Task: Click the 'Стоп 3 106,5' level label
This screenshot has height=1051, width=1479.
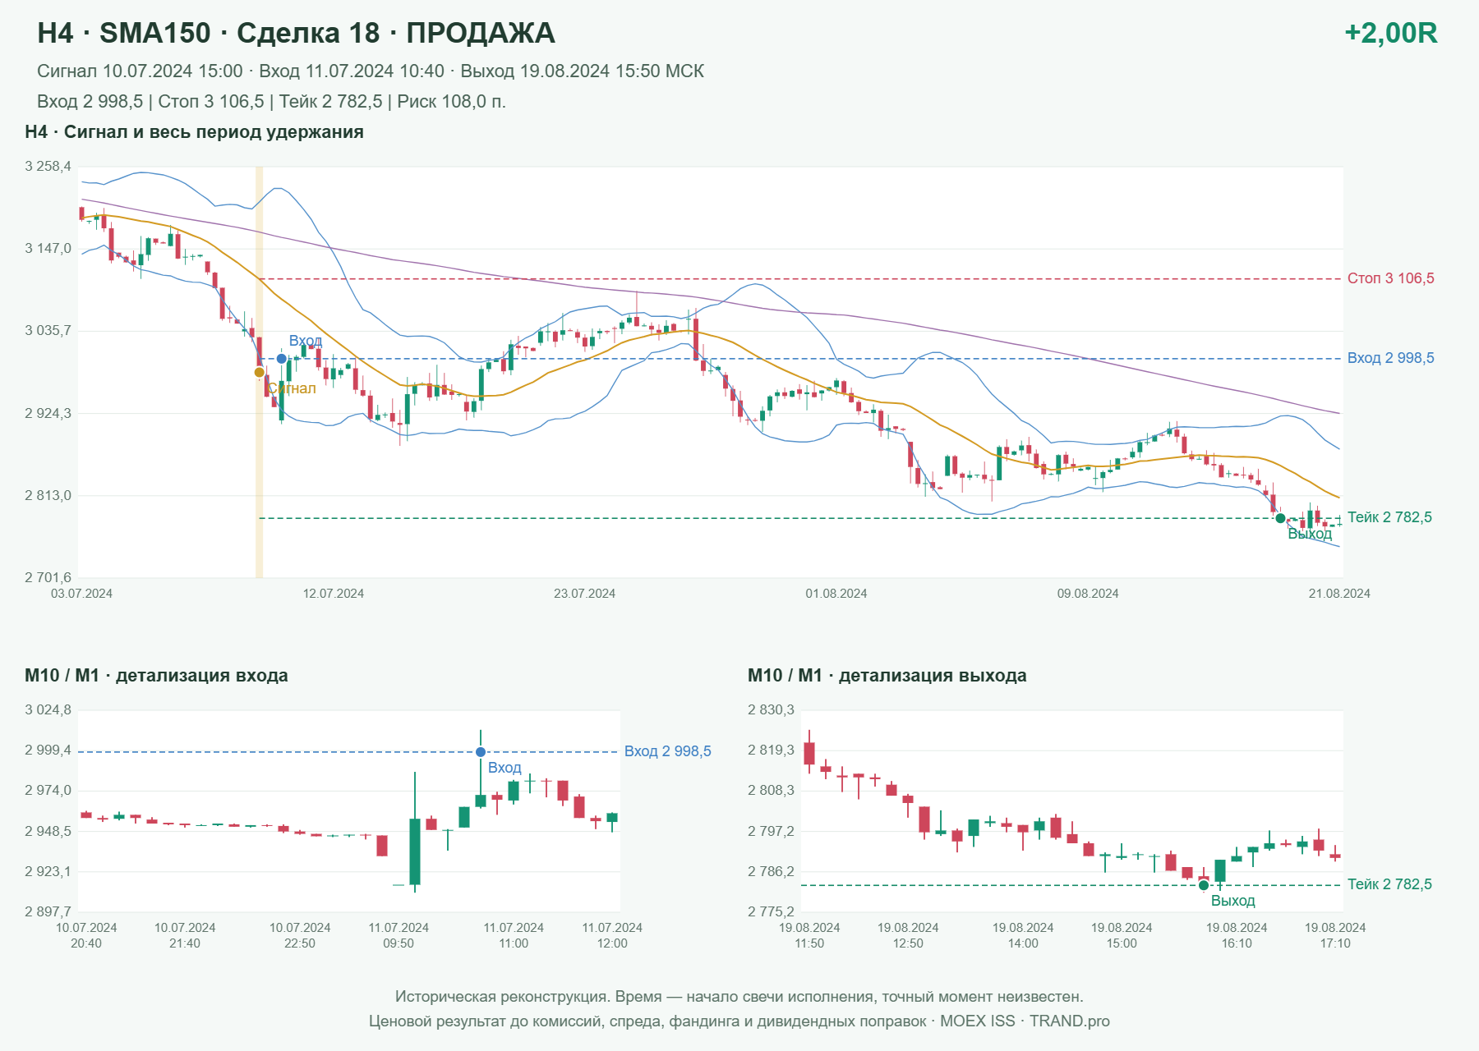Action: (x=1390, y=278)
